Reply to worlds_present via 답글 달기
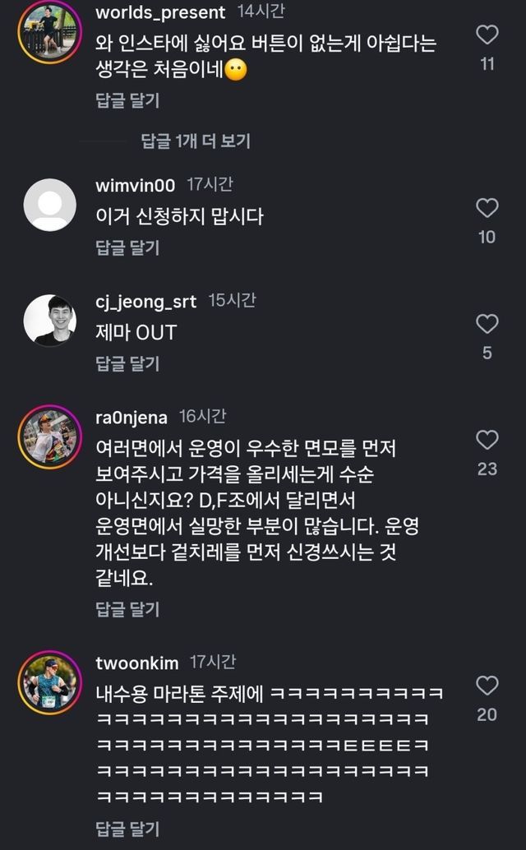The image size is (526, 850). pos(127,101)
